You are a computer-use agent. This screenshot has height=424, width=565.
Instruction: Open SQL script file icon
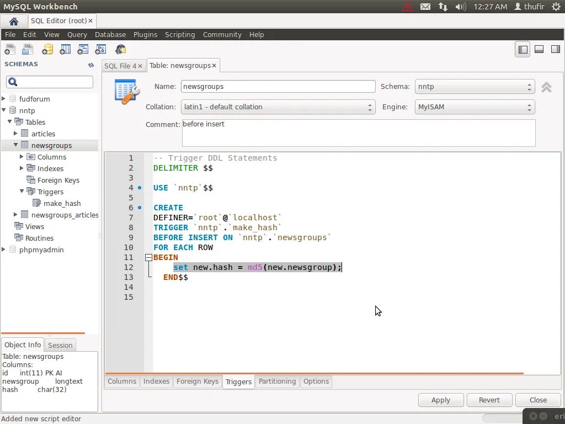[28, 49]
